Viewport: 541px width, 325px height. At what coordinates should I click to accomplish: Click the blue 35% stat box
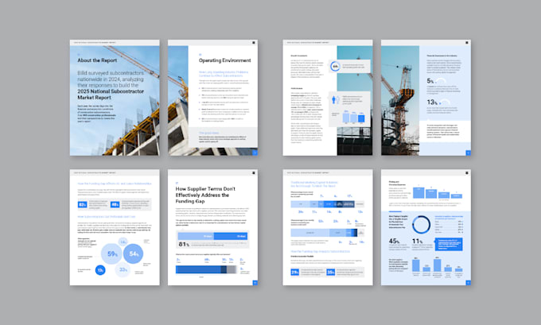click(x=330, y=273)
